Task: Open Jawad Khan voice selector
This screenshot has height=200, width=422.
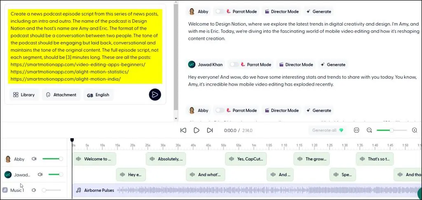Action: click(x=206, y=65)
